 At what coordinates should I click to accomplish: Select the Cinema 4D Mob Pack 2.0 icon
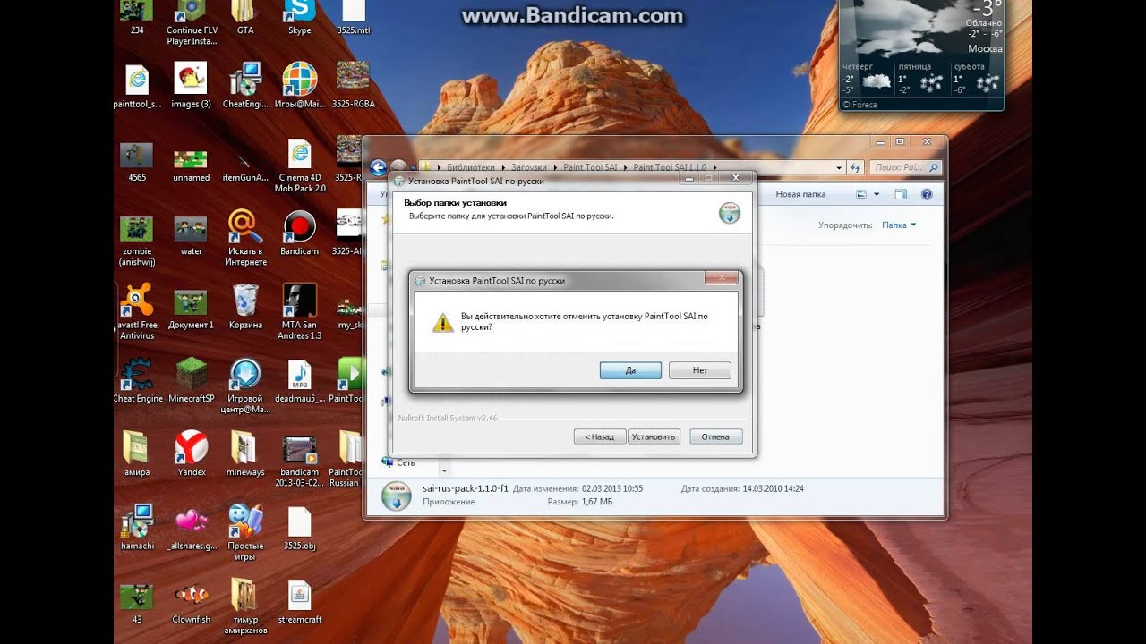[300, 165]
